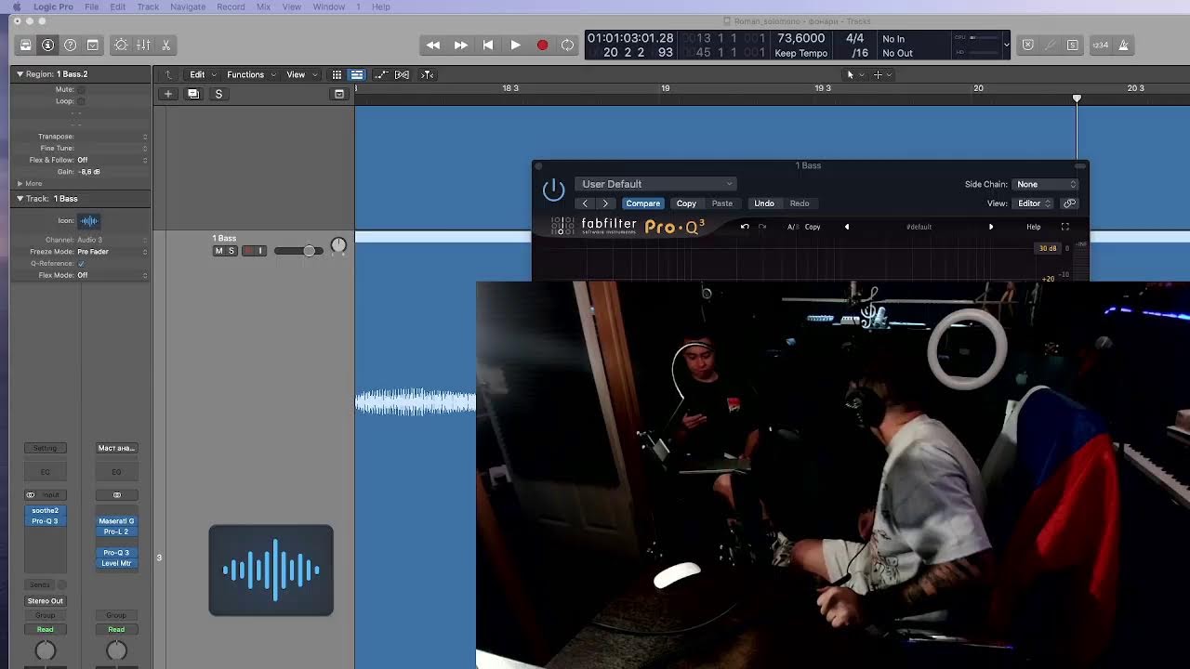Go to beginning of project
This screenshot has width=1190, height=669.
pos(487,45)
